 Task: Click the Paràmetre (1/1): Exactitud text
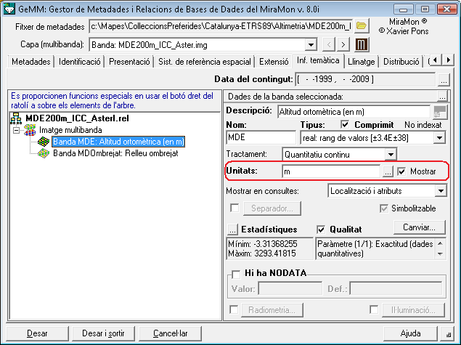375,248
